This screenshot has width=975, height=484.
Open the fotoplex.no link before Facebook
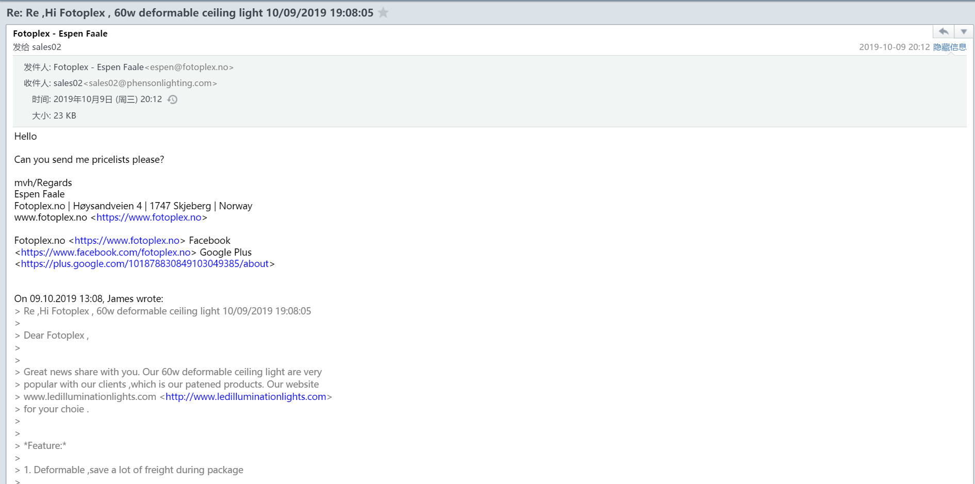tap(127, 241)
